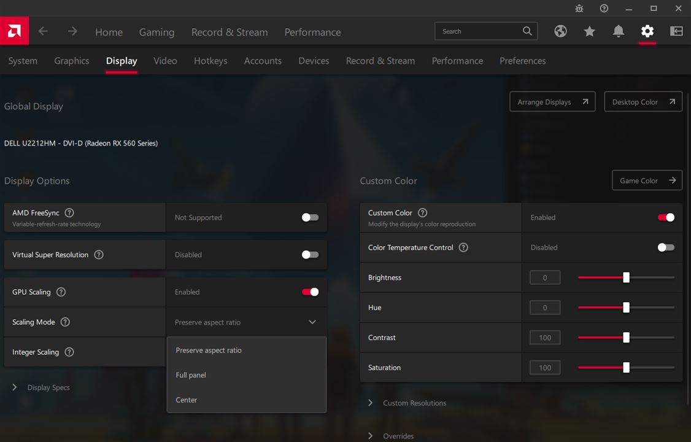
Task: Open notifications bell icon
Action: [x=619, y=31]
